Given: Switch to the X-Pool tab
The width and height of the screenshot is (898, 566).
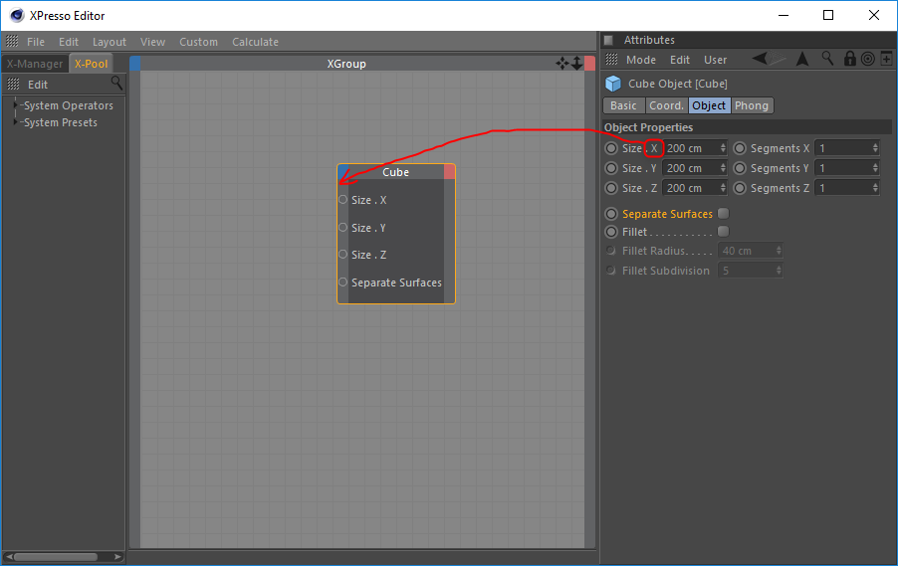Looking at the screenshot, I should click(91, 64).
